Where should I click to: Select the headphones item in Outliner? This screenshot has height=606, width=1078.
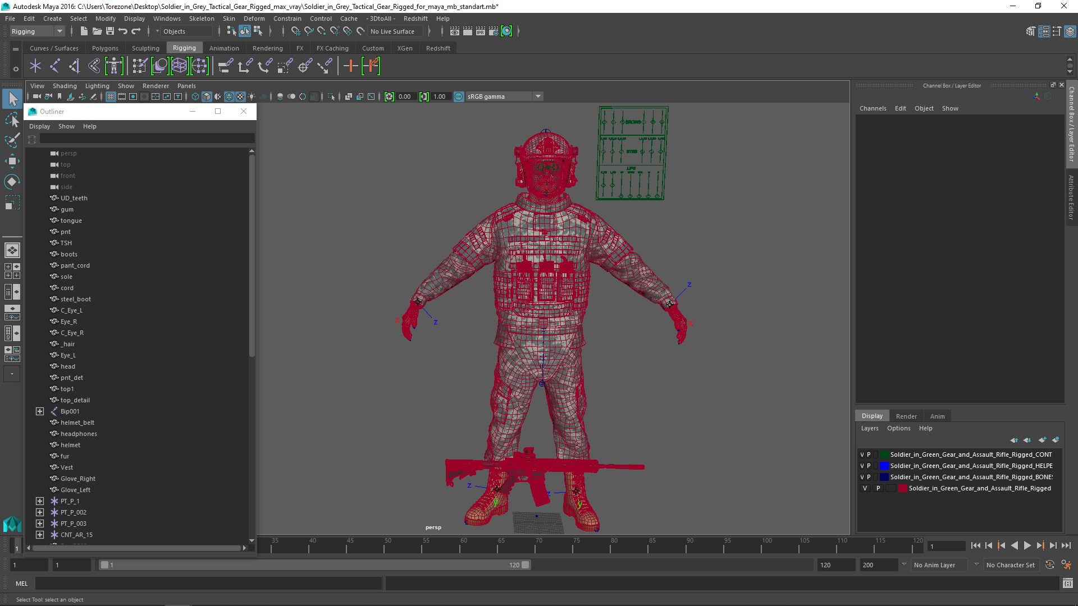click(79, 434)
